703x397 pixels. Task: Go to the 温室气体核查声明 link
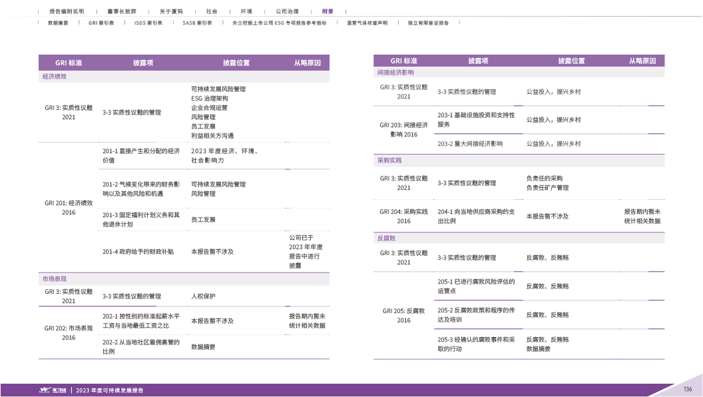pos(367,23)
